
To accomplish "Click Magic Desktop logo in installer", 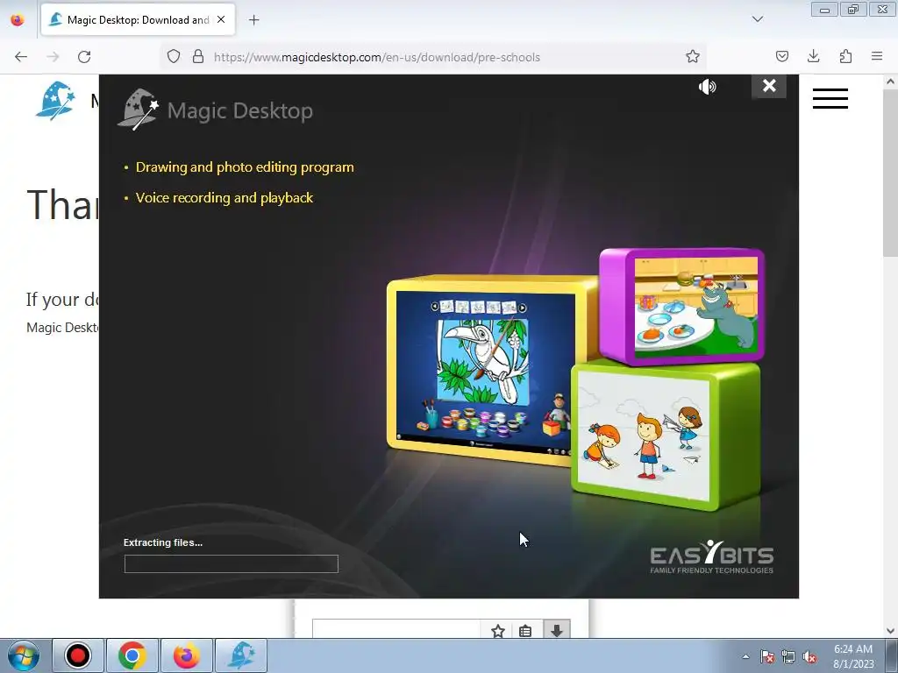I will point(216,110).
